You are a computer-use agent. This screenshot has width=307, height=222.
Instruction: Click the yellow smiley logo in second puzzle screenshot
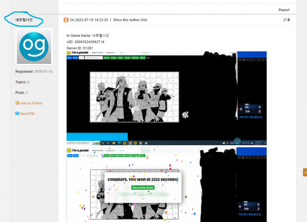69,150
